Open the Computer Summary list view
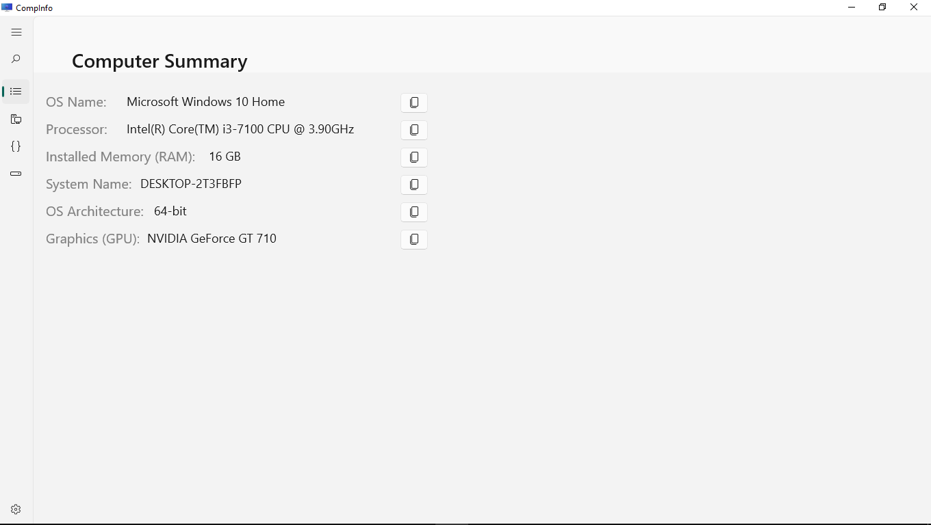931x525 pixels. pyautogui.click(x=16, y=92)
